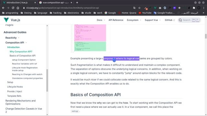Viewport: 207px width, 116px height.
Task: Open Template Refs in sidebar
Action: coord(14,96)
